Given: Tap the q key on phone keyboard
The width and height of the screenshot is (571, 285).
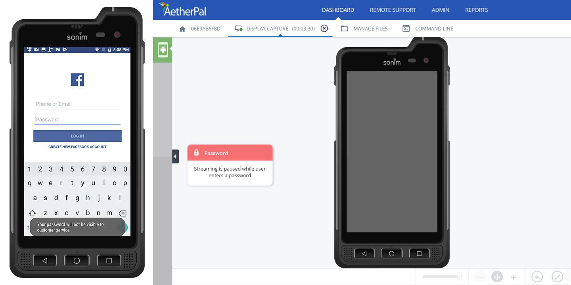Looking at the screenshot, I should click(x=30, y=183).
